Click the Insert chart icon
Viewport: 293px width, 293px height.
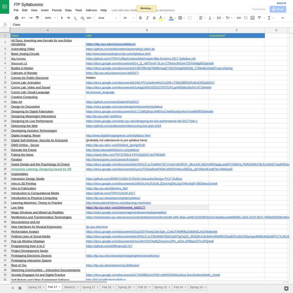[253, 18]
